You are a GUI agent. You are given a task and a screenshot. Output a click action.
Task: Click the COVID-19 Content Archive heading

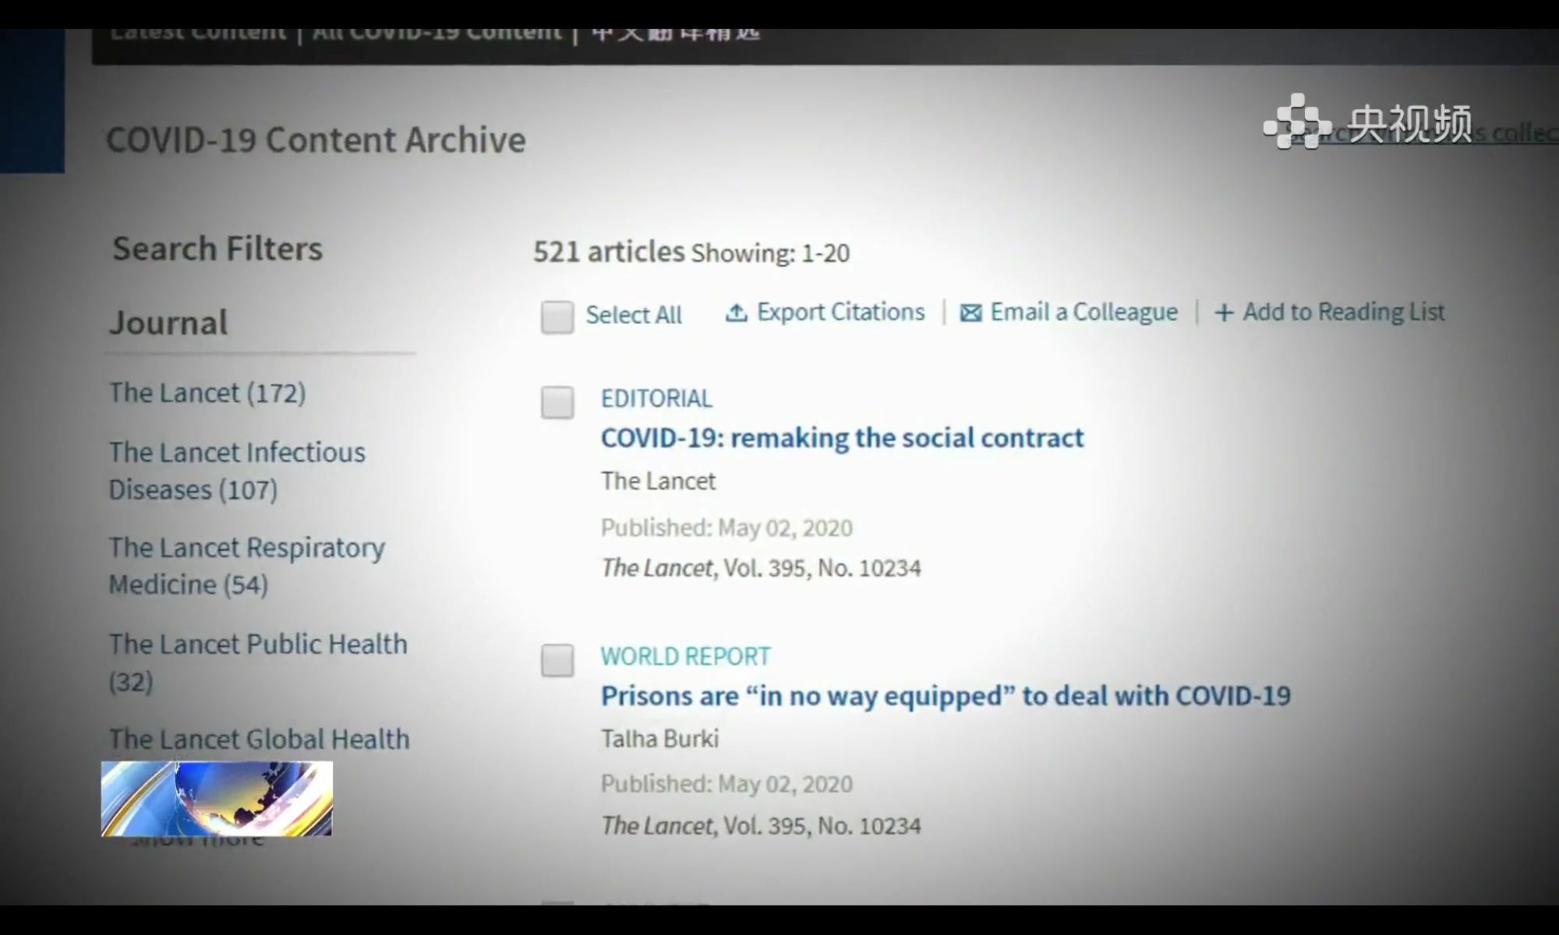click(x=316, y=140)
